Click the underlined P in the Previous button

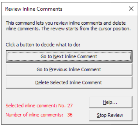coord(50,70)
